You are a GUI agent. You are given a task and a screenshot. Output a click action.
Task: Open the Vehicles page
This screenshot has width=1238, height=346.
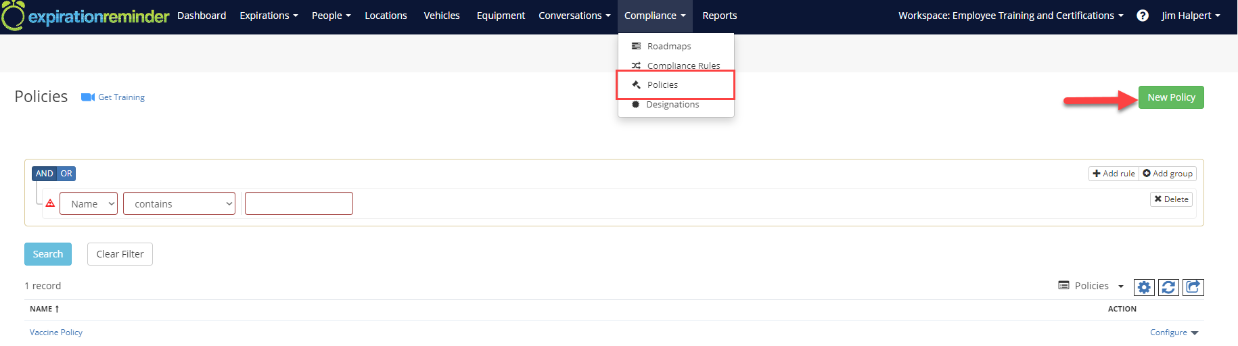tap(442, 16)
